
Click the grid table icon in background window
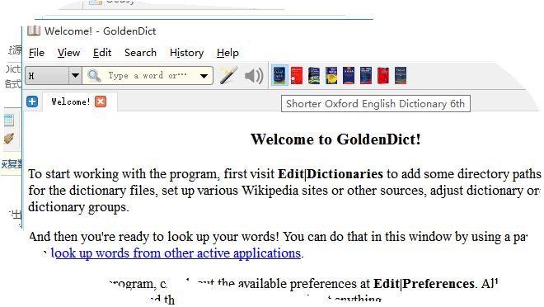[x=9, y=120]
